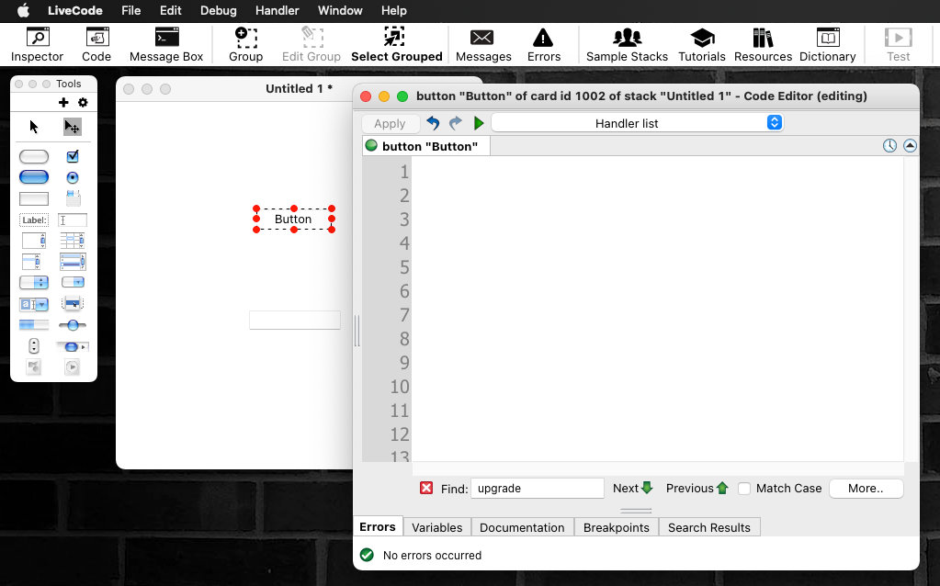940x586 pixels.
Task: Open the script history clock icon
Action: coord(889,146)
